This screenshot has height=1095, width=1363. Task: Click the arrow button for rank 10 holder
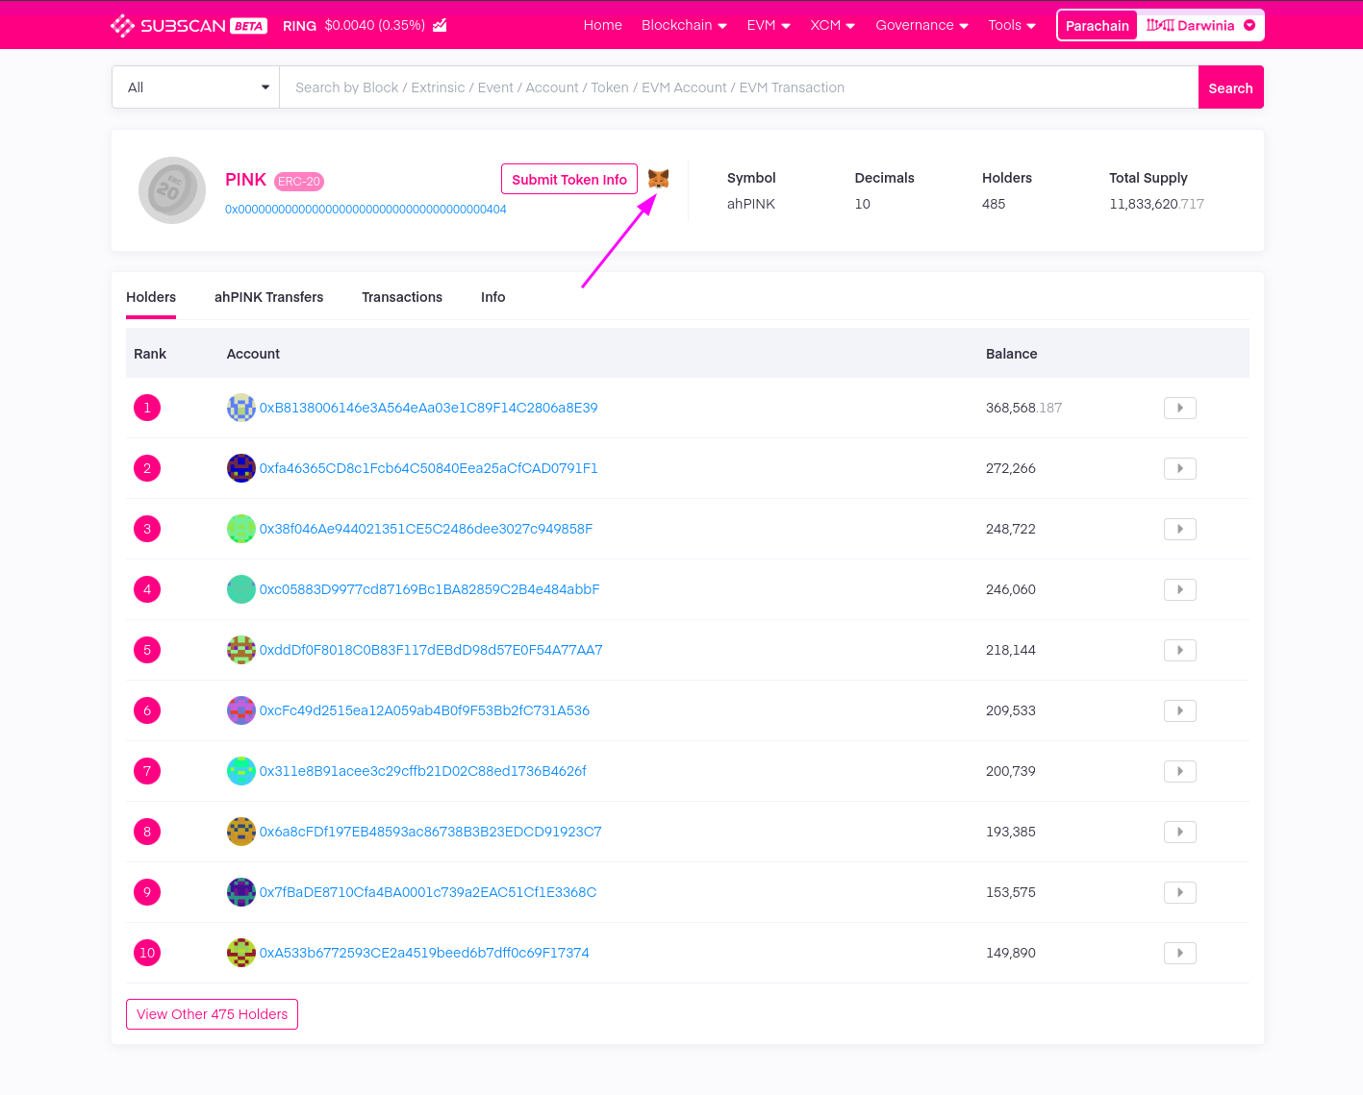1179,953
